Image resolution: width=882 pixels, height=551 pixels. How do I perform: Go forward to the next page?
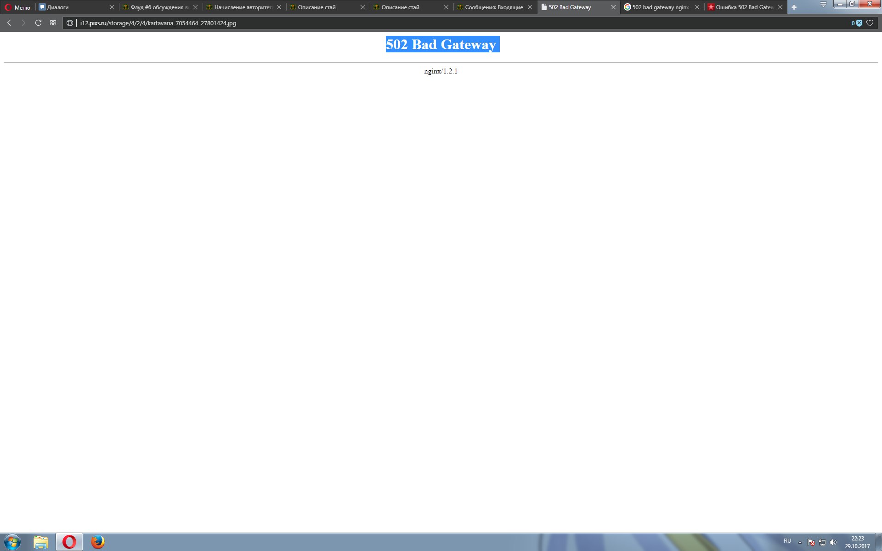tap(23, 23)
